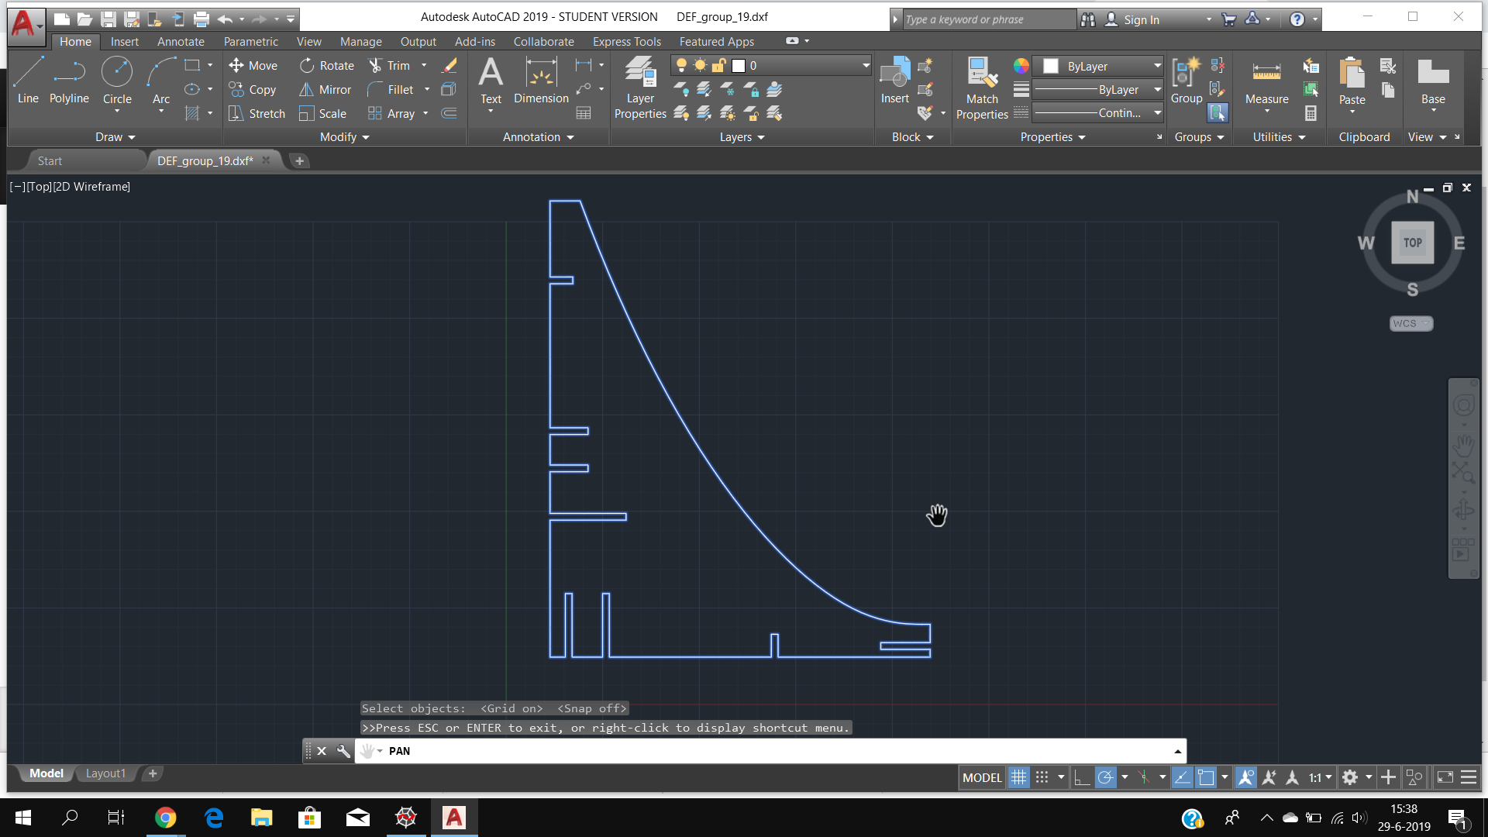Expand the Modify panel
This screenshot has height=837, width=1488.
point(344,137)
